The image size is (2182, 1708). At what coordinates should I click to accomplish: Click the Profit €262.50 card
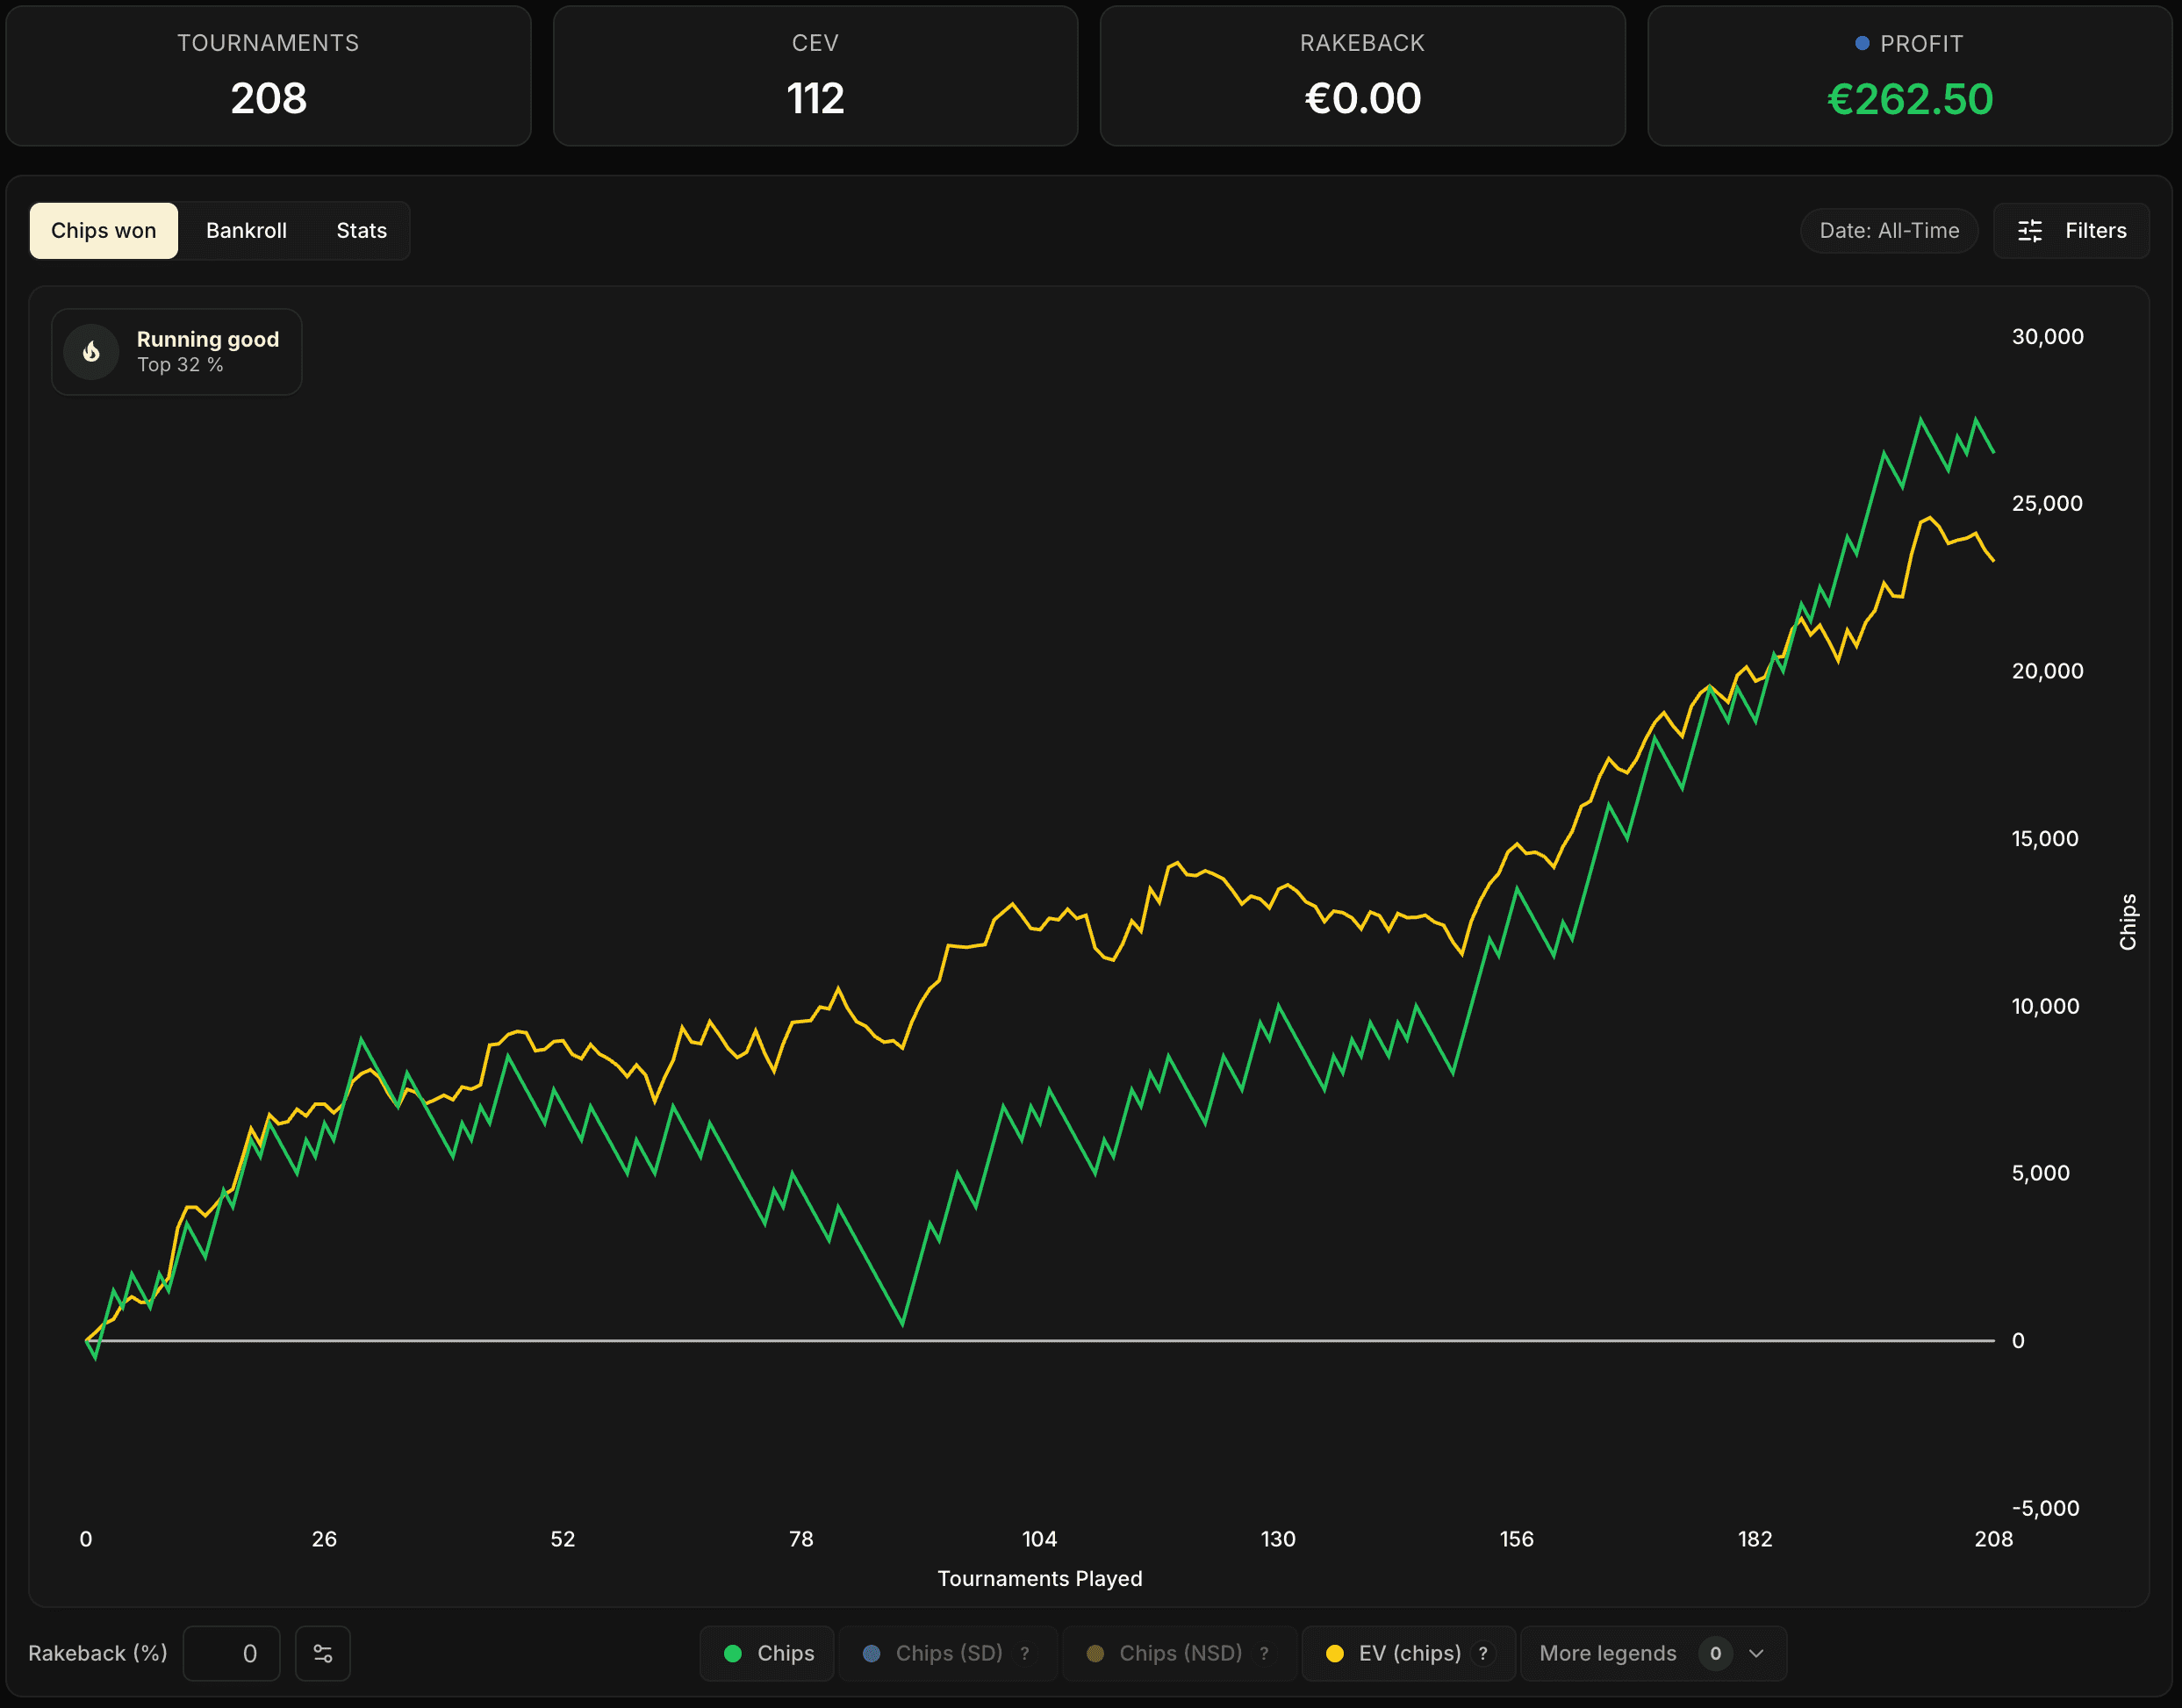tap(1909, 77)
